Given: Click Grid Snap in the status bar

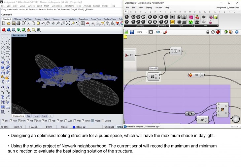Looking at the screenshot, I should click(x=109, y=127).
